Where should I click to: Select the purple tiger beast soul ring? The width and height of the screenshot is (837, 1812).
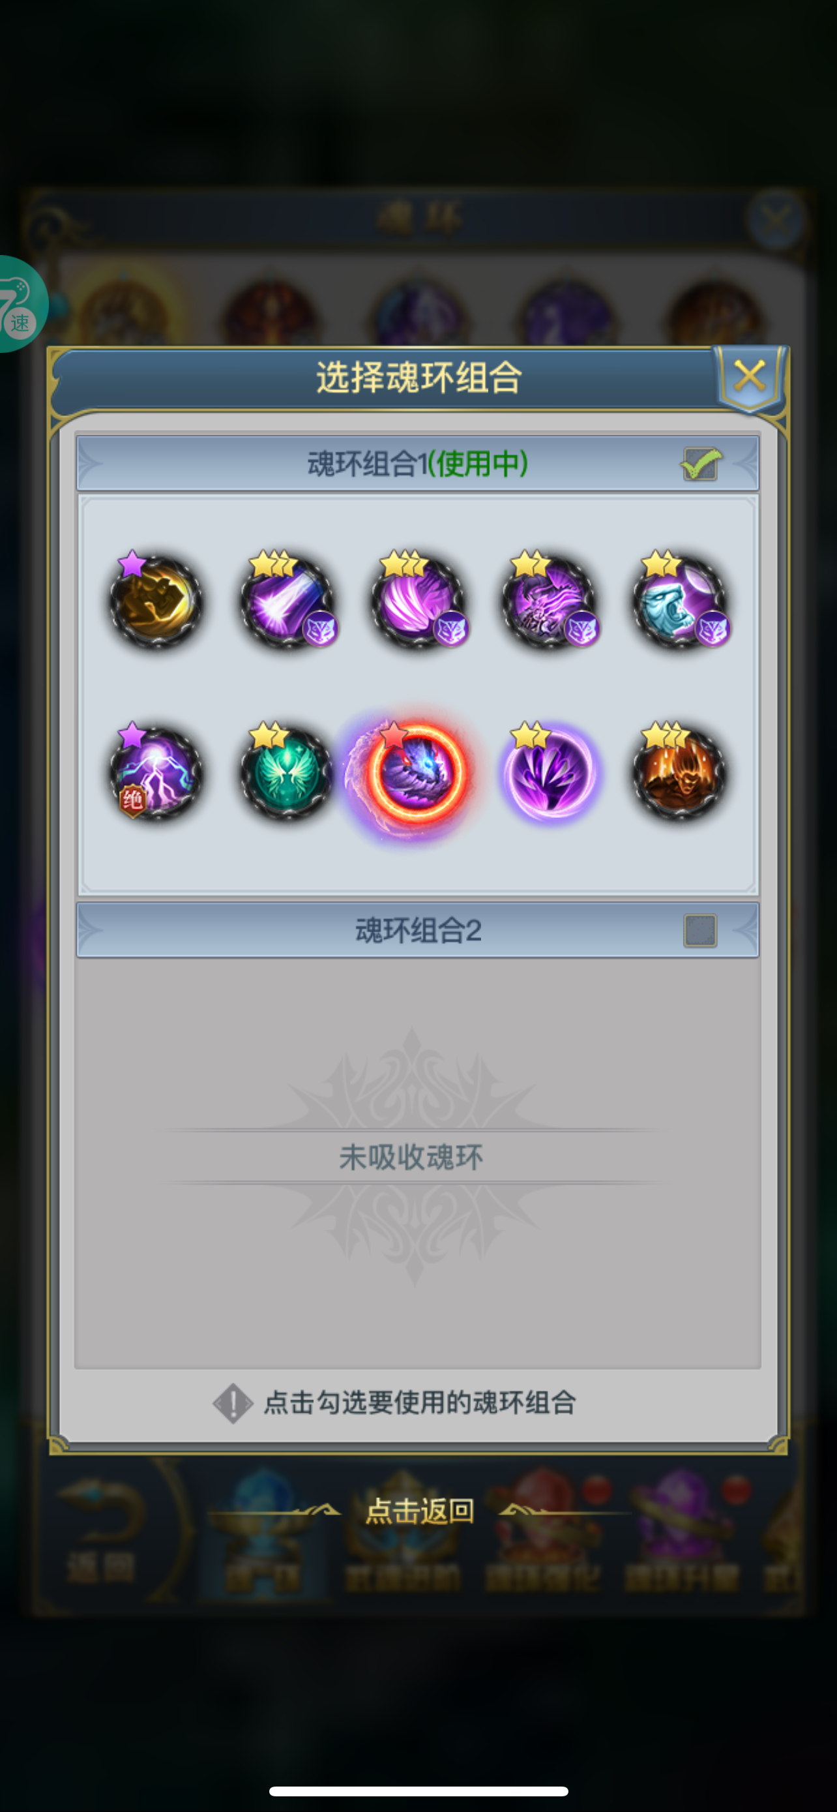click(x=550, y=600)
